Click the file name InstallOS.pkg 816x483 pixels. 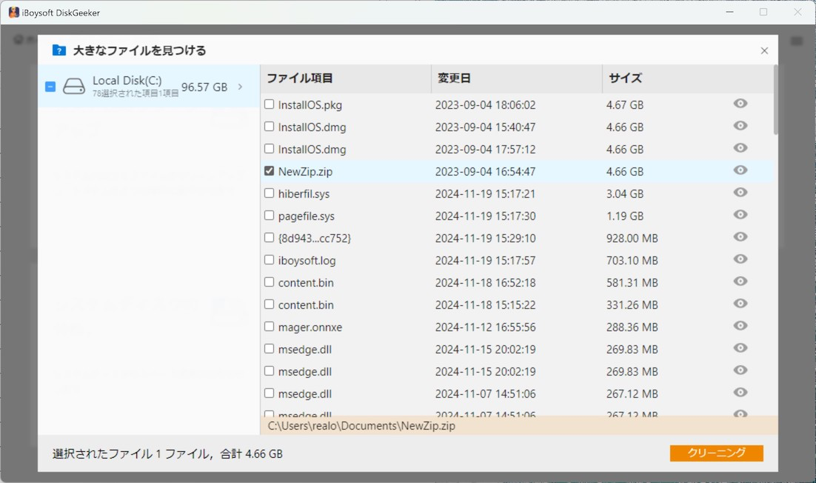(310, 105)
